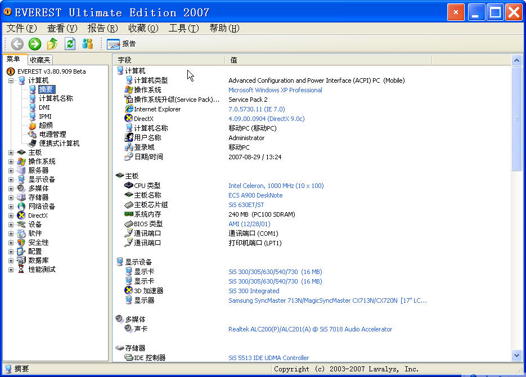This screenshot has width=526, height=377.
Task: Click the Up level toolbar icon
Action: click(x=52, y=44)
